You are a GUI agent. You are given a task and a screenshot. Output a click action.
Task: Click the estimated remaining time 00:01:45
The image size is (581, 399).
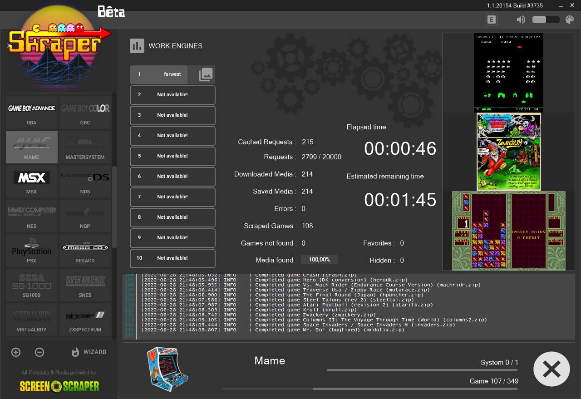coord(400,200)
